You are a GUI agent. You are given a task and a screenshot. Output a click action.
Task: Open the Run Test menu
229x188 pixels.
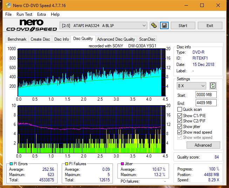pos(24,14)
